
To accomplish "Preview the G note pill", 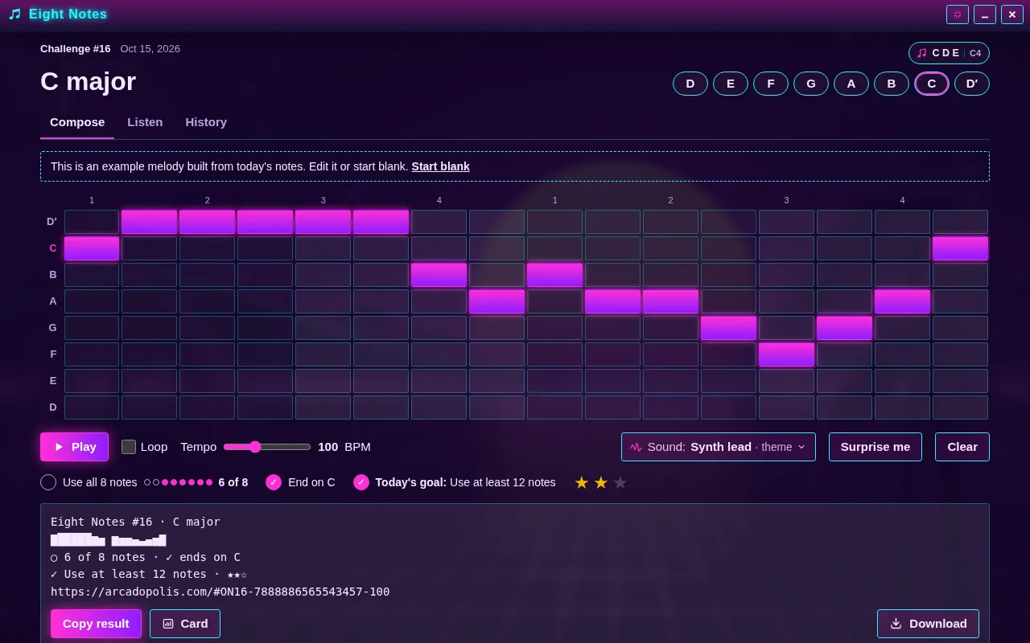I will pyautogui.click(x=811, y=84).
